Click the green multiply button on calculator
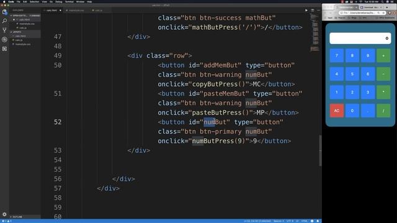 [383, 92]
